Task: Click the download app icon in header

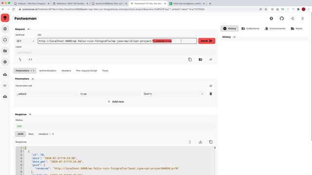Action: [x=271, y=18]
